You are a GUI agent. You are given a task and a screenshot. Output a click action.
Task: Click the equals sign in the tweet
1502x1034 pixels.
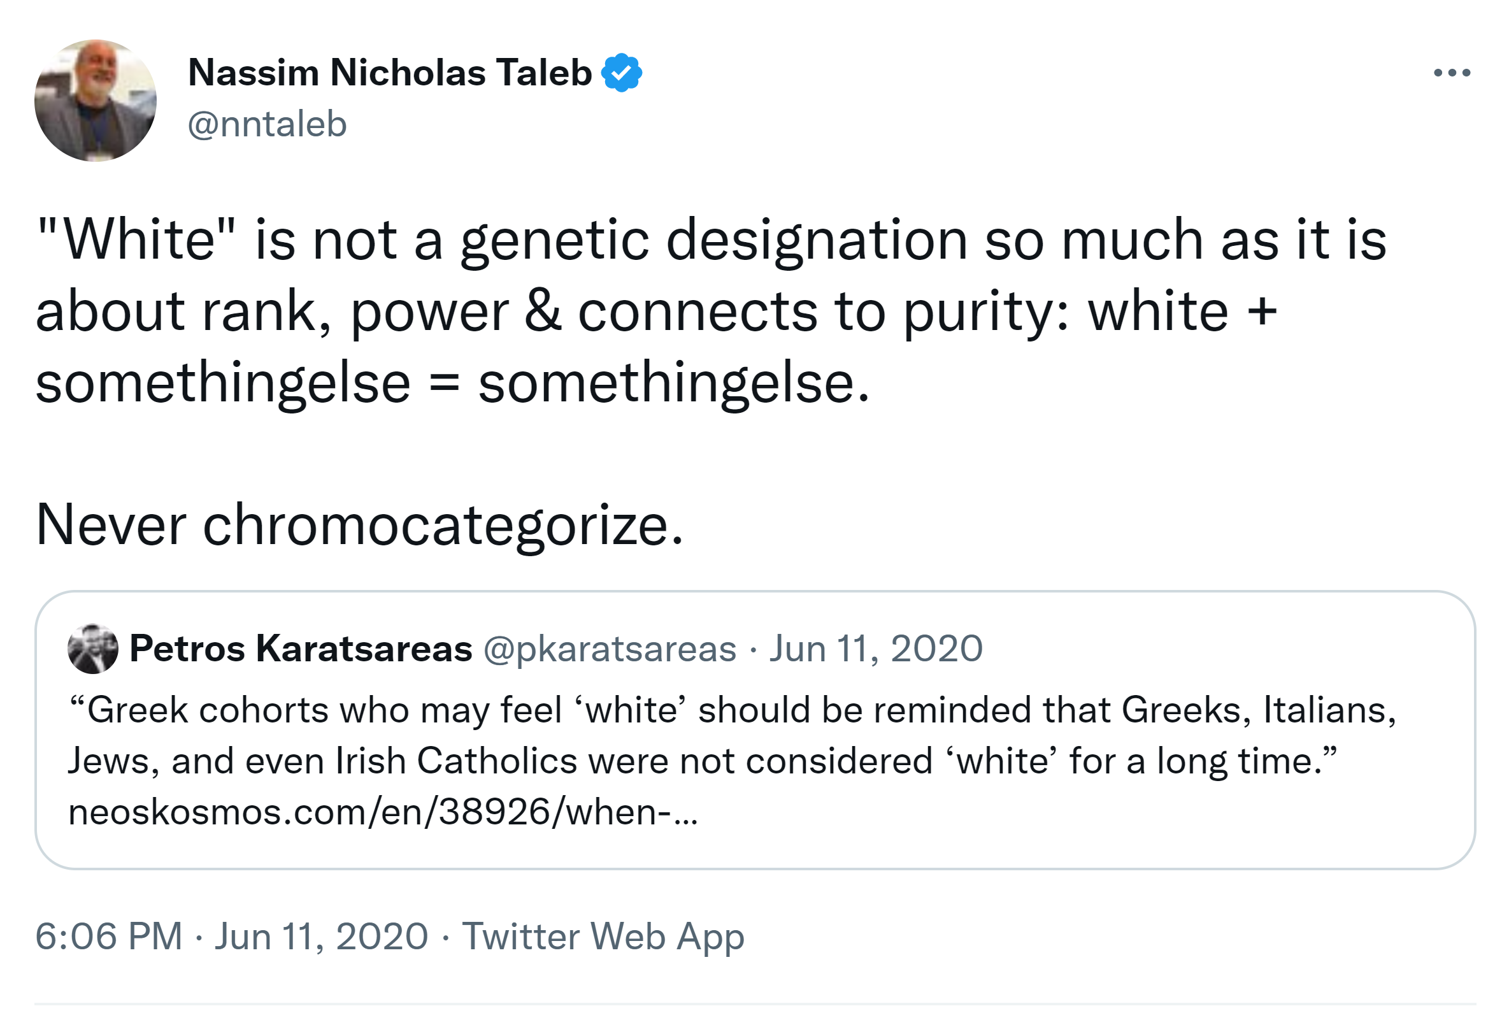(x=445, y=383)
